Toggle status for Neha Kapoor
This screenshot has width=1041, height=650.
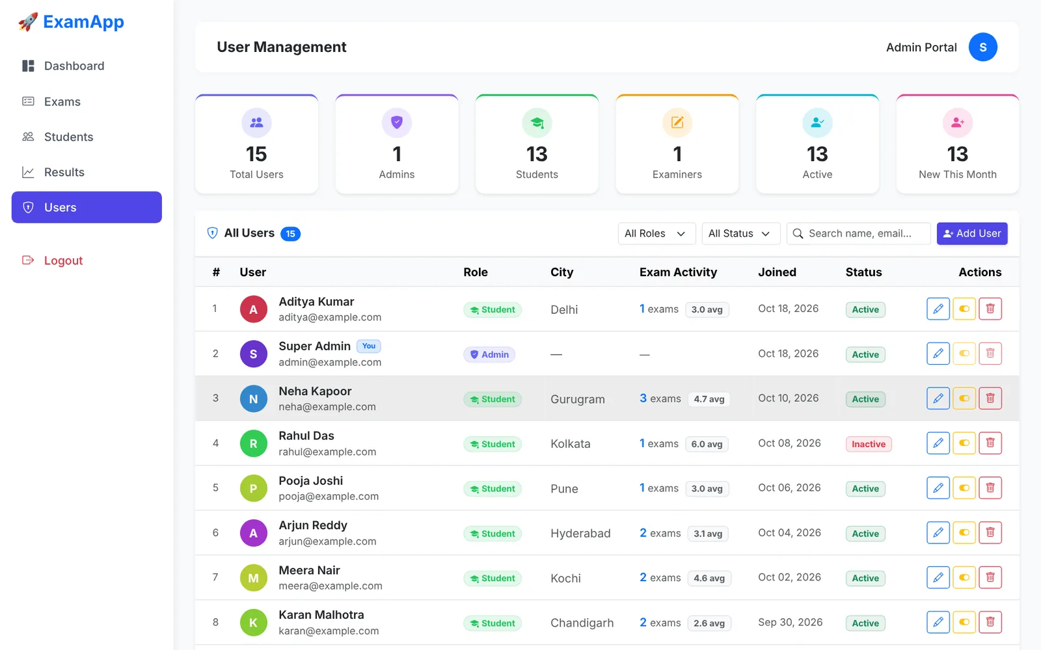click(964, 398)
